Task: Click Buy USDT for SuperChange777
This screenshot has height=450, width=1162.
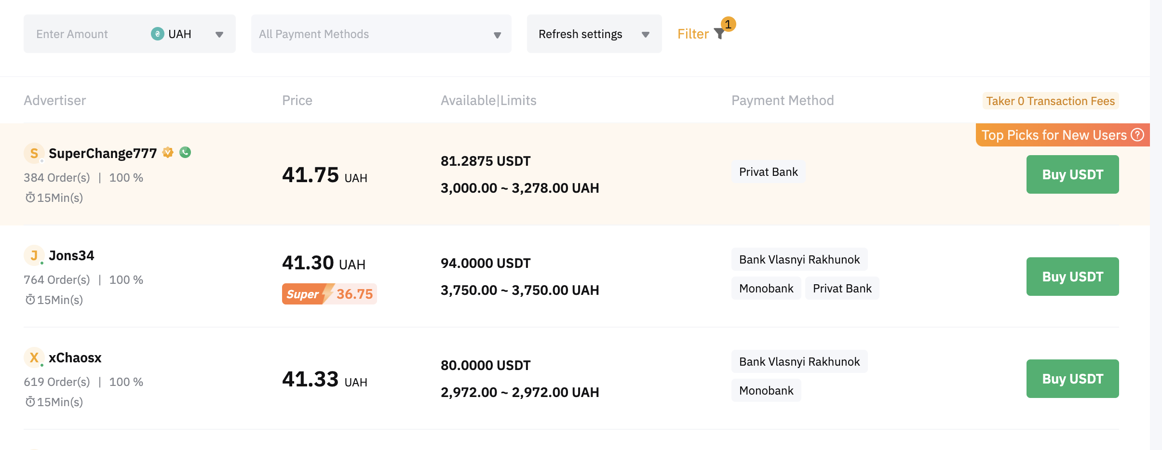Action: click(1072, 174)
